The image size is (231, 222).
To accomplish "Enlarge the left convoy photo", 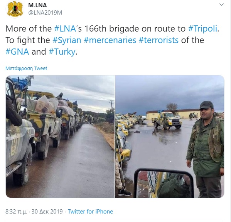I will (x=60, y=137).
